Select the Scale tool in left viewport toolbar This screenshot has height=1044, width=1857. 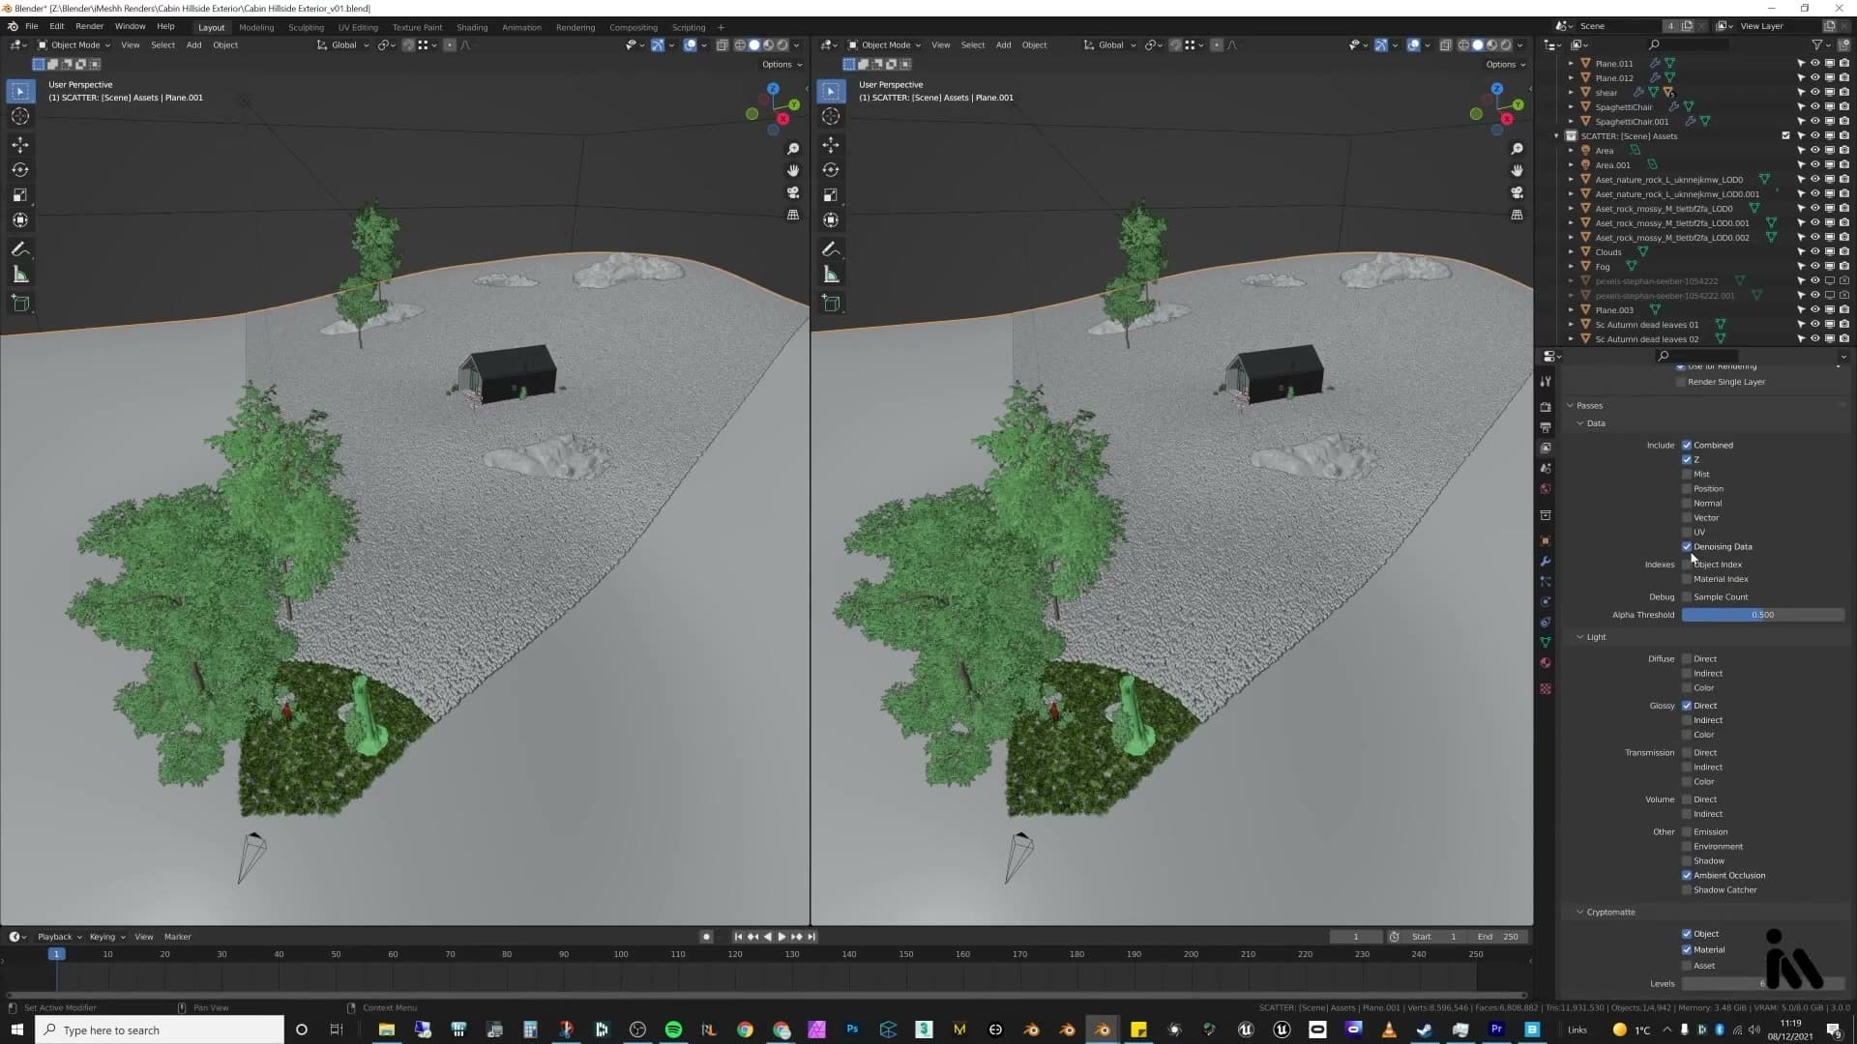point(20,195)
